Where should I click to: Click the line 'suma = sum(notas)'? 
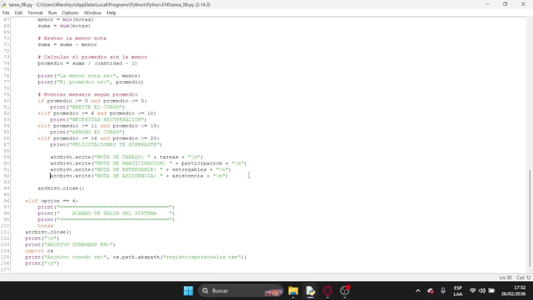click(x=64, y=26)
